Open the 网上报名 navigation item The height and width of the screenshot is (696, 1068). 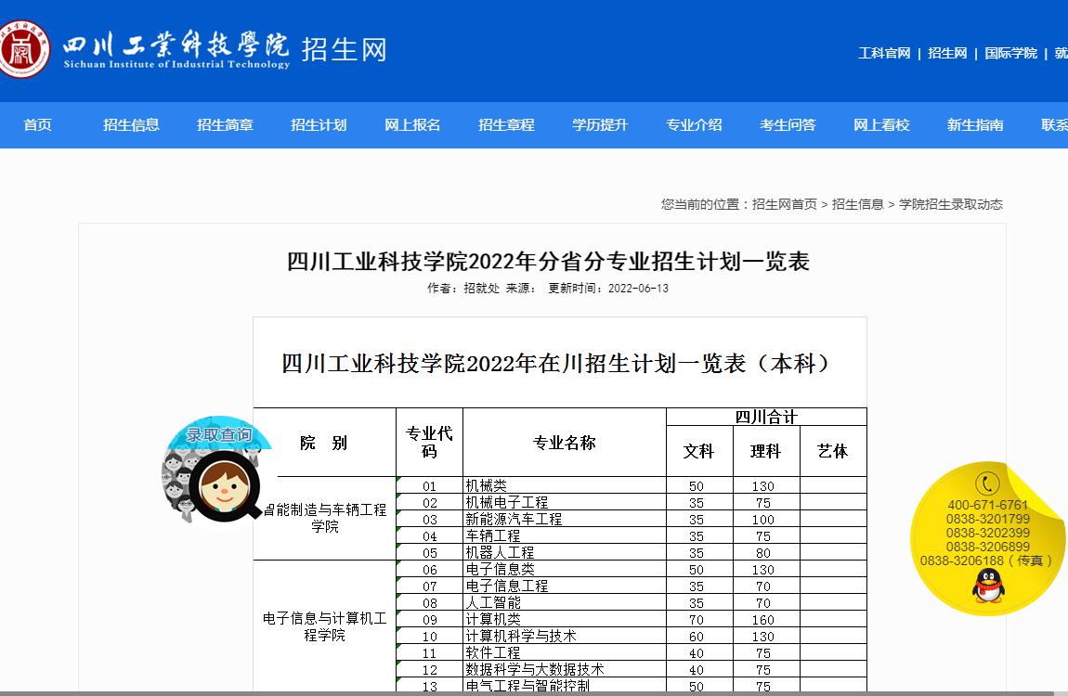coord(412,125)
